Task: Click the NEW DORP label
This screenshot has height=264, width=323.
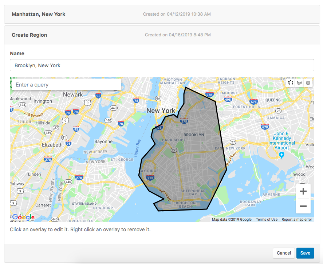Action: (103, 208)
